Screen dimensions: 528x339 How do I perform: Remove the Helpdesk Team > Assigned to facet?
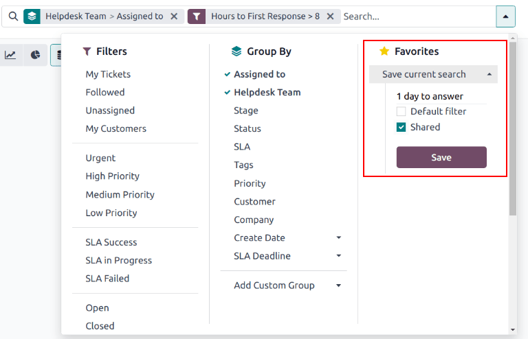click(174, 16)
